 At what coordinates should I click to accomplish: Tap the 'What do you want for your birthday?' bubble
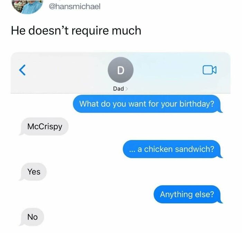147,104
